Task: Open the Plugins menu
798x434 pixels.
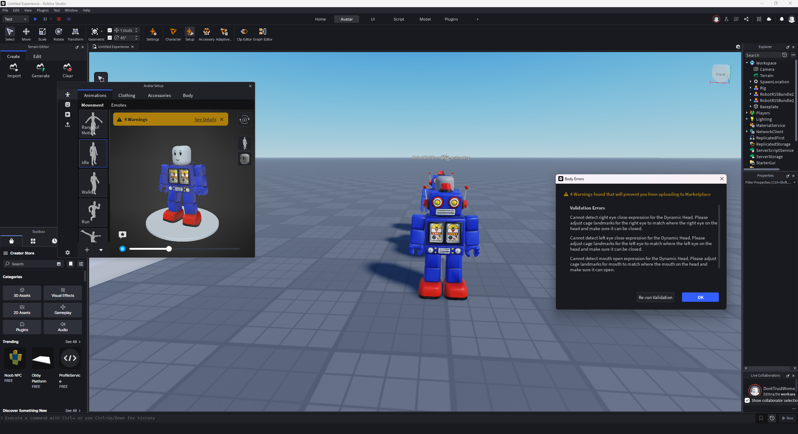Action: point(43,10)
